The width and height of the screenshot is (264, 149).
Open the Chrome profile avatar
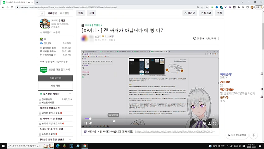[252, 7]
